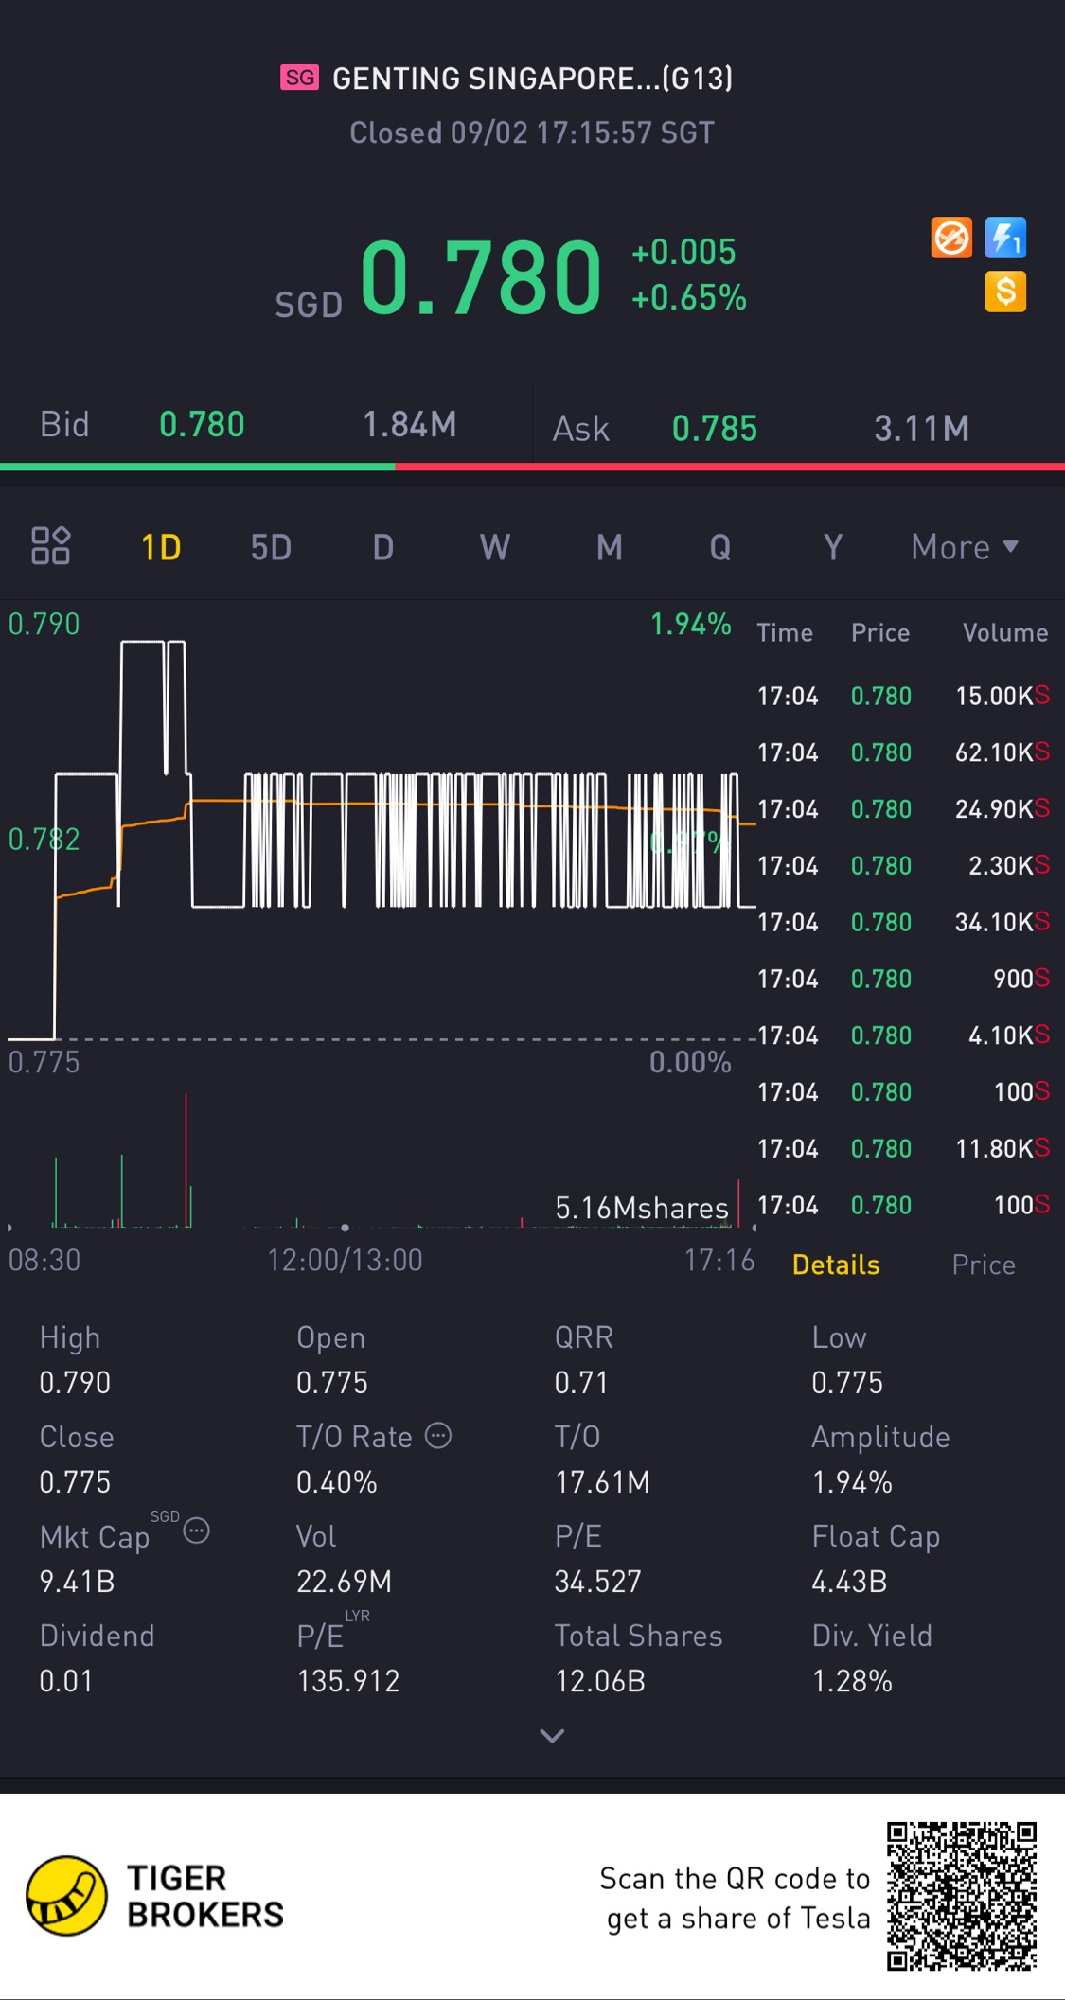The height and width of the screenshot is (2000, 1065).
Task: Select the M monthly chart period
Action: tap(609, 547)
